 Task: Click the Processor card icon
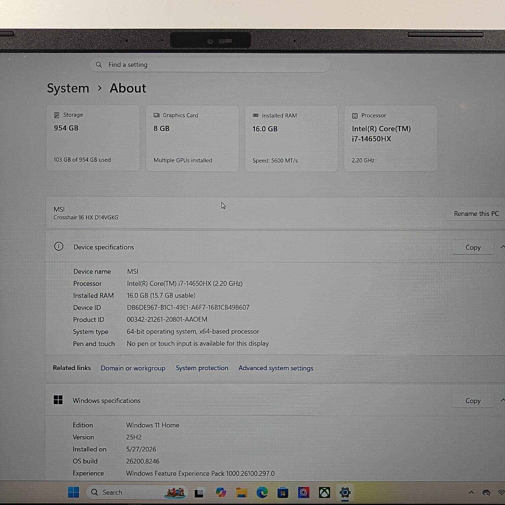coord(355,116)
